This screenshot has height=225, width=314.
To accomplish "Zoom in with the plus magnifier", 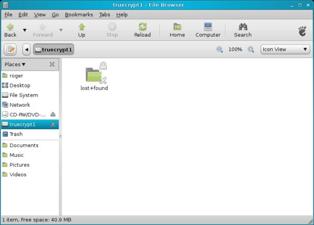I will (251, 49).
